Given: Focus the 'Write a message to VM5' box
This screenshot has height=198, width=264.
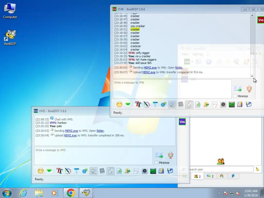Looking at the screenshot, I should pos(93,156).
